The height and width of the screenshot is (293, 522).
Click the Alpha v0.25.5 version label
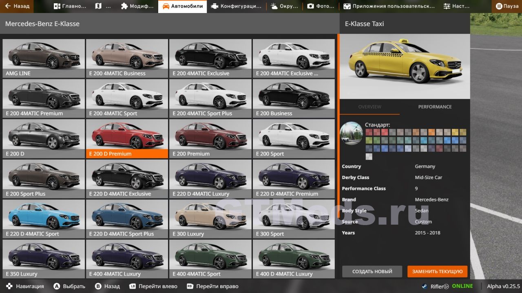coord(504,286)
